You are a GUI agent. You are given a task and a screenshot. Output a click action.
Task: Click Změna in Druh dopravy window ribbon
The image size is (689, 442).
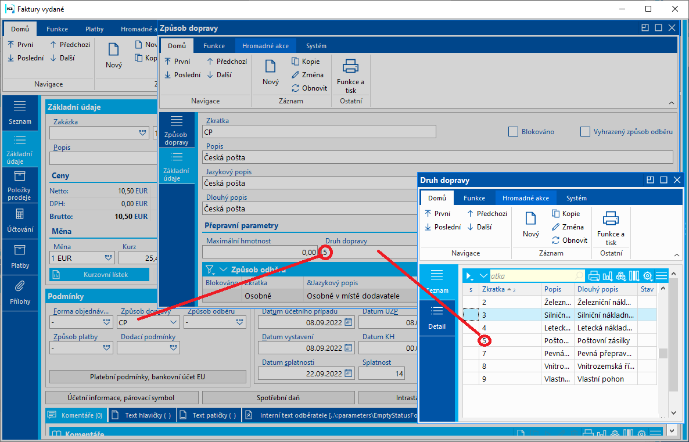(x=568, y=227)
